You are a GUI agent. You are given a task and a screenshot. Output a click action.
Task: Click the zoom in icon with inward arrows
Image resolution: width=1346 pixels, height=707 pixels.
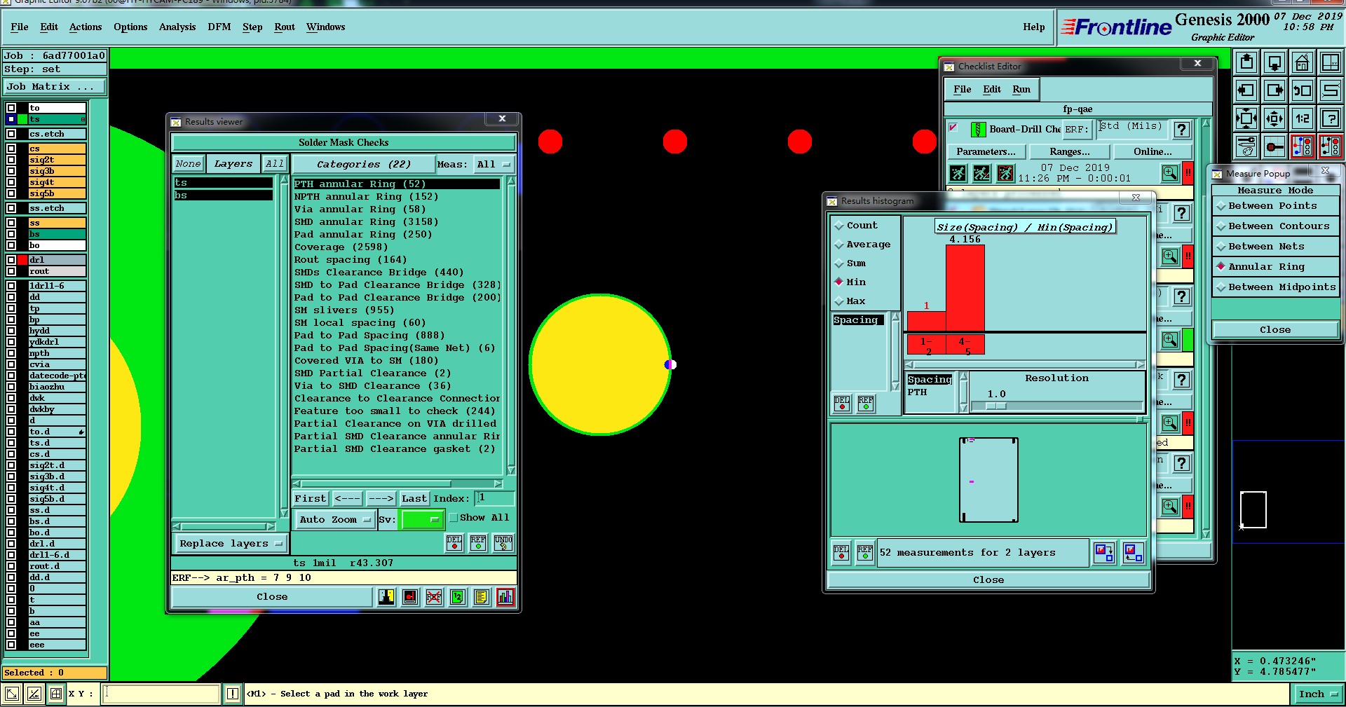[x=1246, y=118]
